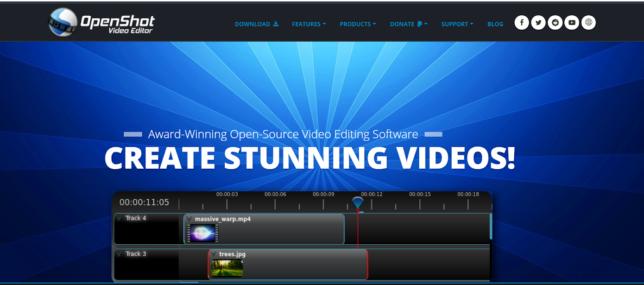Open the Blog link
Image resolution: width=644 pixels, height=285 pixels.
coord(495,24)
